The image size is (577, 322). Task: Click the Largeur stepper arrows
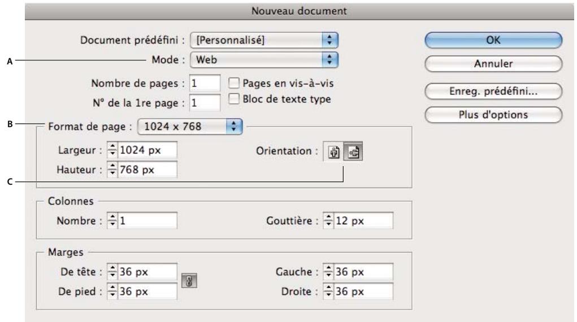(112, 150)
